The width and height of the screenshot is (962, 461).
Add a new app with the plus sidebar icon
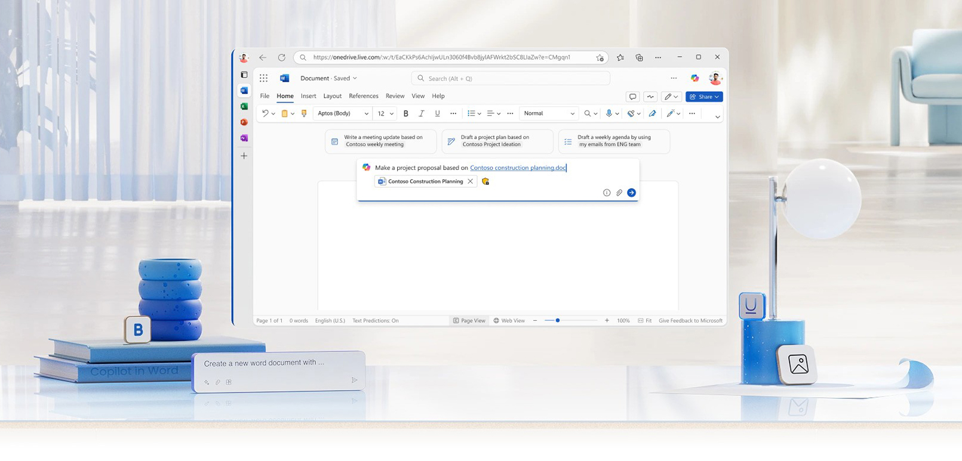click(x=244, y=156)
